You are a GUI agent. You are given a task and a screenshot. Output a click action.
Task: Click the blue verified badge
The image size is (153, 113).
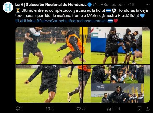[90, 5]
